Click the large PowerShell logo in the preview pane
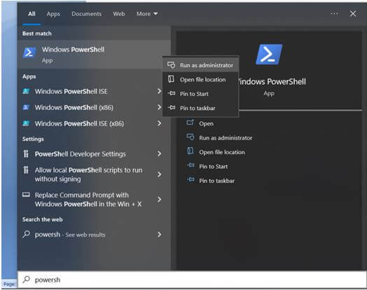The image size is (367, 290). point(269,55)
